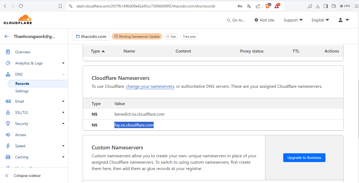
Task: Click the password key icon
Action: click(x=240, y=6)
